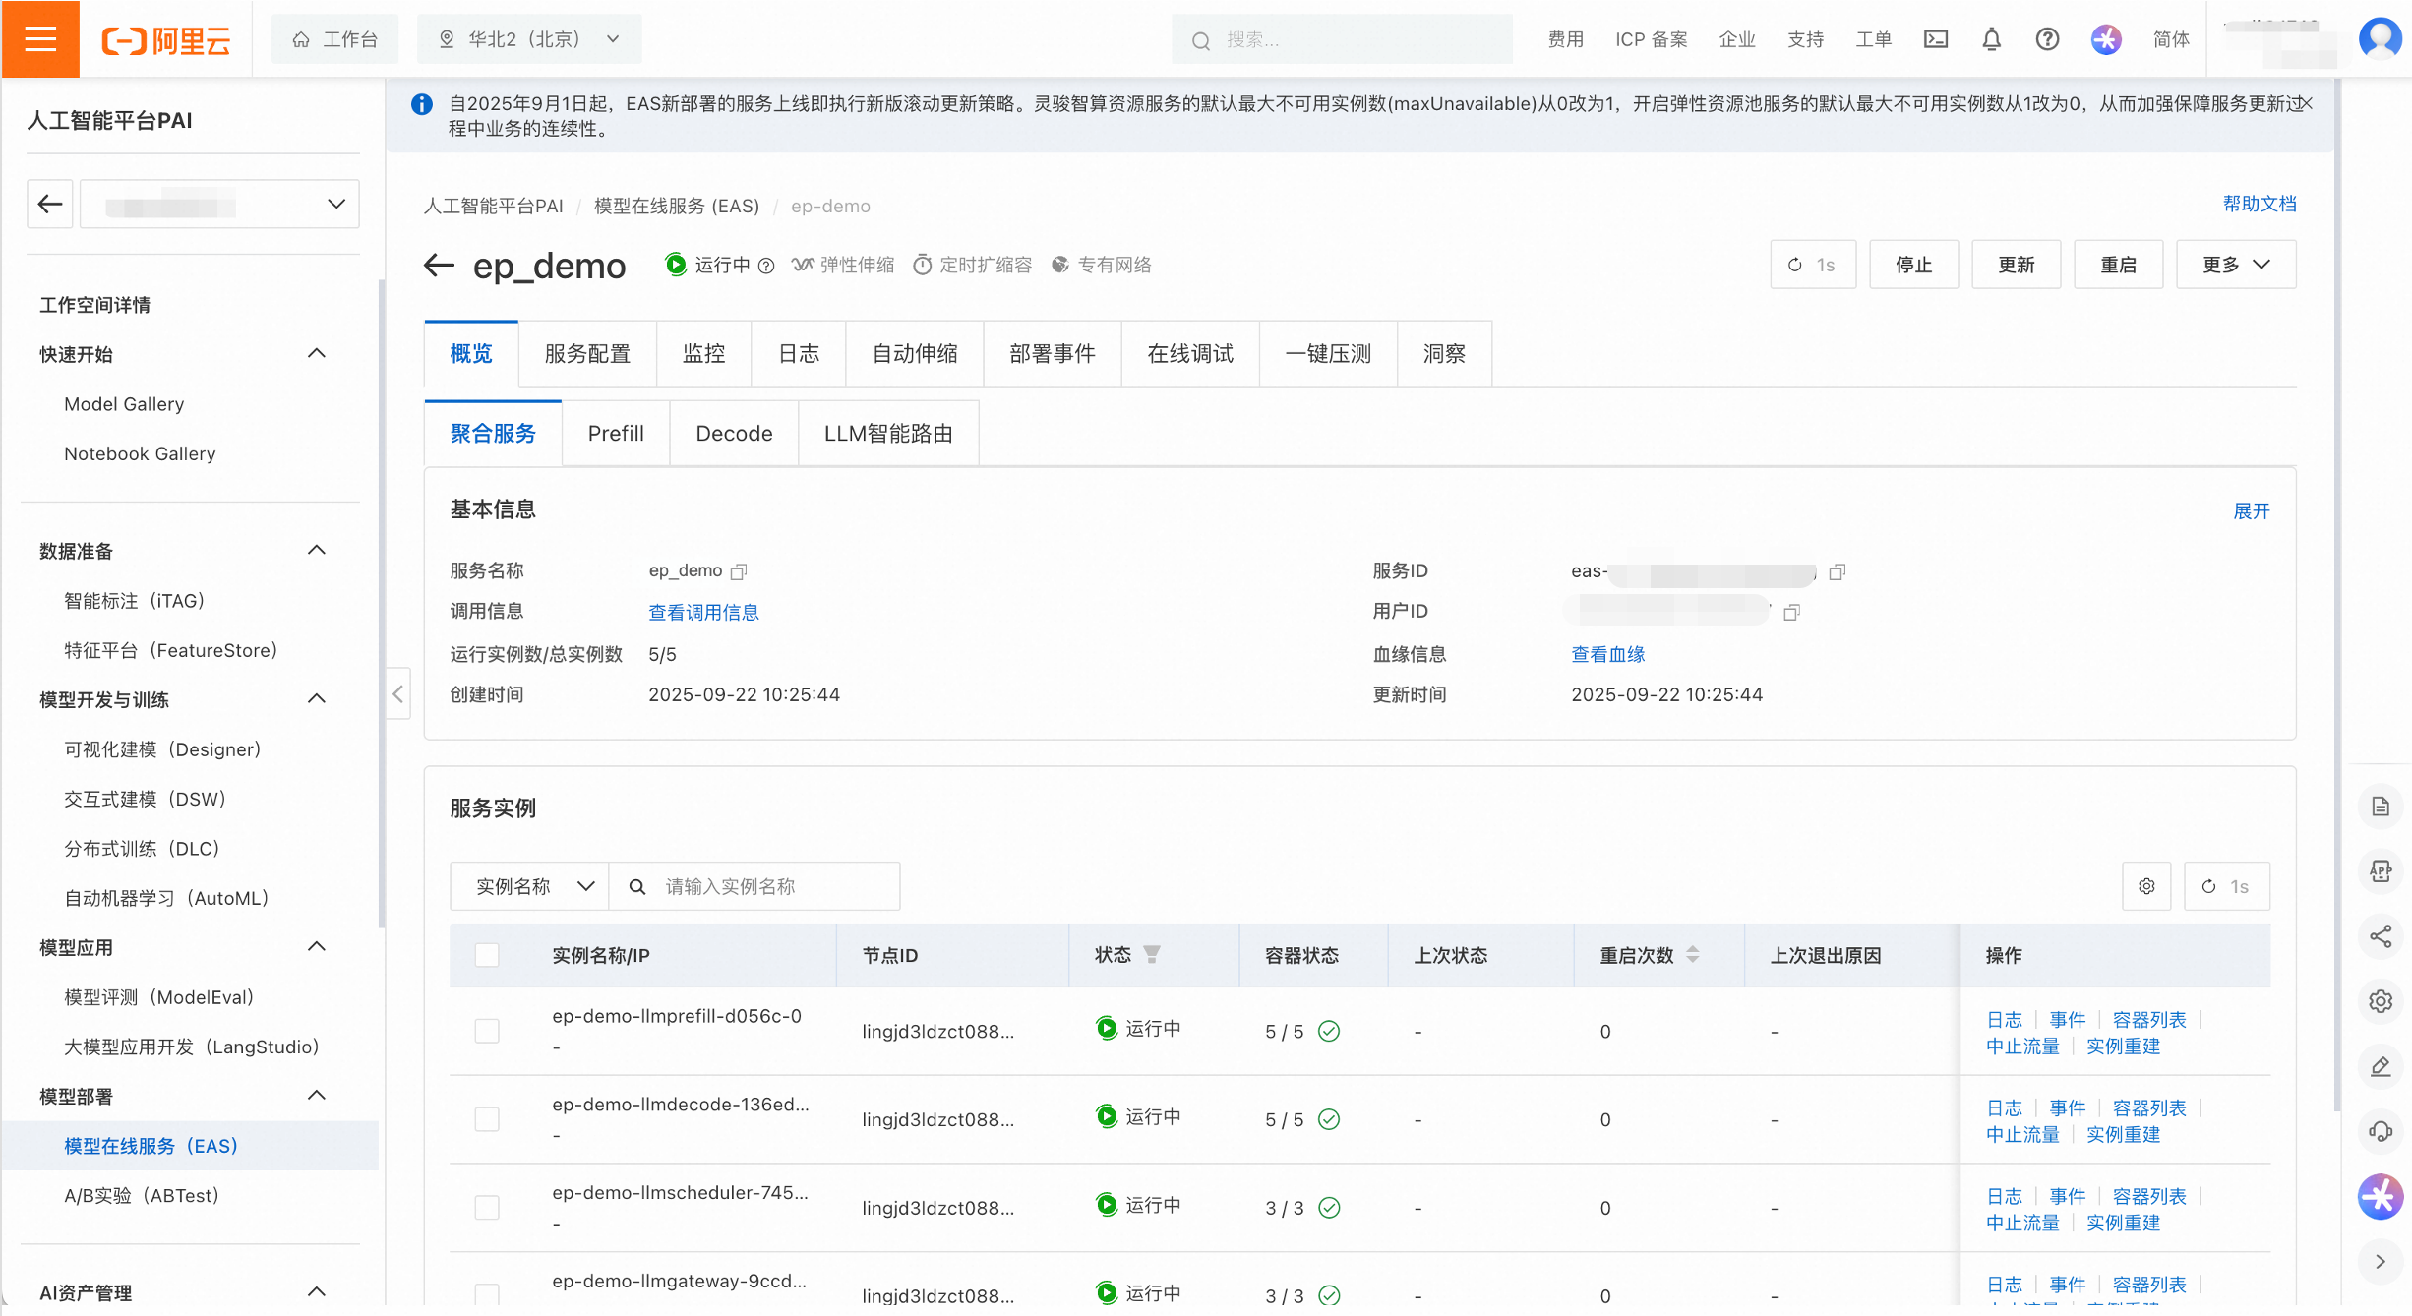Copy the service name ep_demo

point(740,571)
